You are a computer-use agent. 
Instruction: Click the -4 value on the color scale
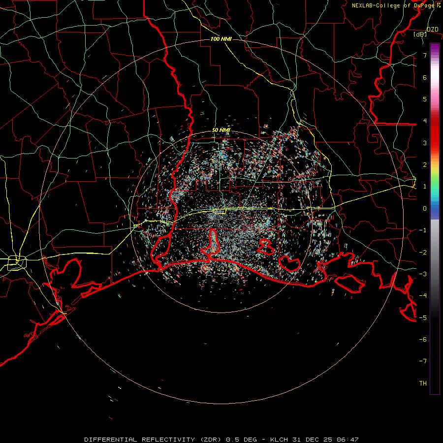423,295
